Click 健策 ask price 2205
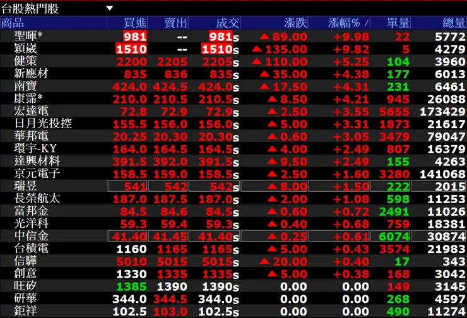 (x=172, y=62)
